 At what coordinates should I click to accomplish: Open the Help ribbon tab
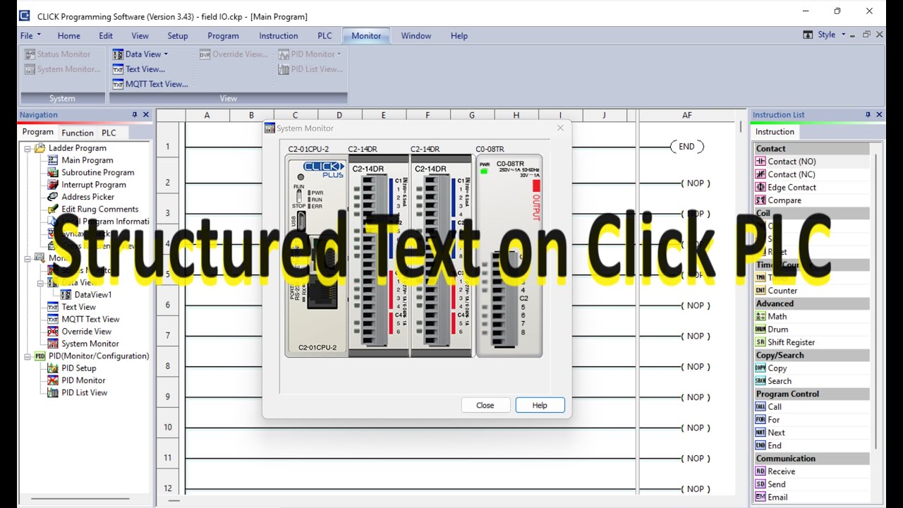(459, 35)
